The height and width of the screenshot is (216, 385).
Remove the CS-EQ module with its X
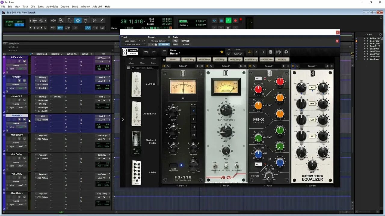pos(331,66)
